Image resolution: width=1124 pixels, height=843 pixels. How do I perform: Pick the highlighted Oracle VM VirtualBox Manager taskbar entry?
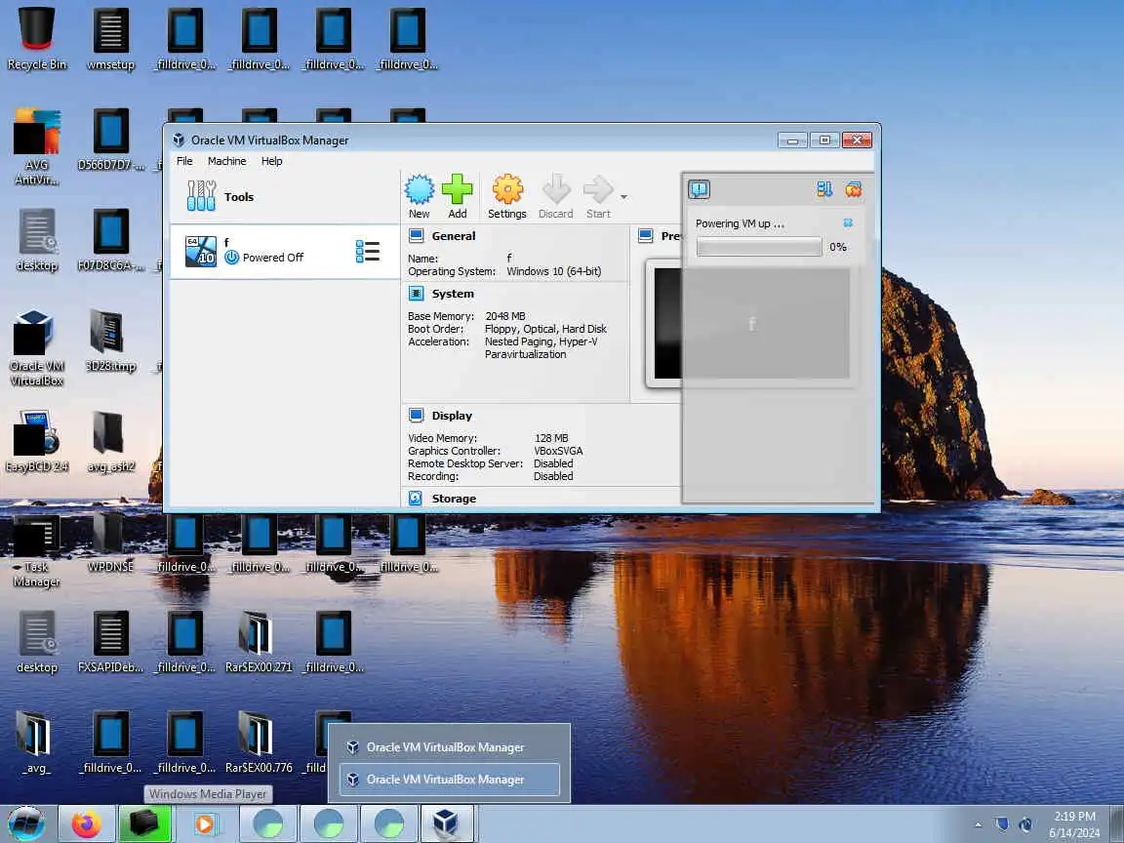pyautogui.click(x=450, y=780)
